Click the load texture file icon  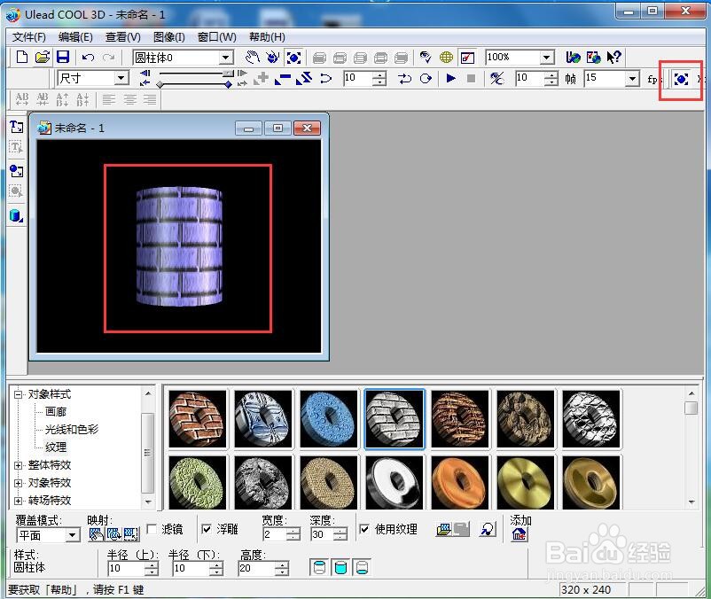pos(443,529)
